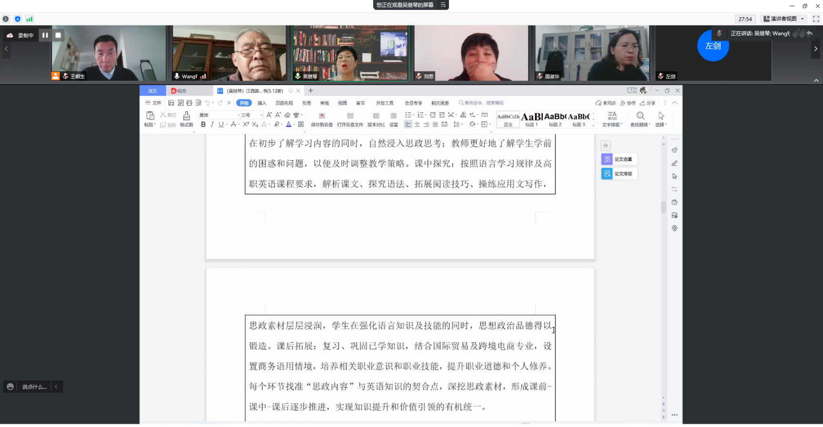
Task: Apply the font color A swatch
Action: pyautogui.click(x=288, y=125)
